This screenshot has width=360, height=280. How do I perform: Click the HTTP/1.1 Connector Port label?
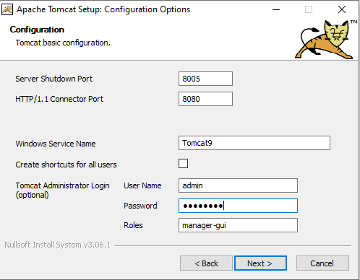pos(59,99)
